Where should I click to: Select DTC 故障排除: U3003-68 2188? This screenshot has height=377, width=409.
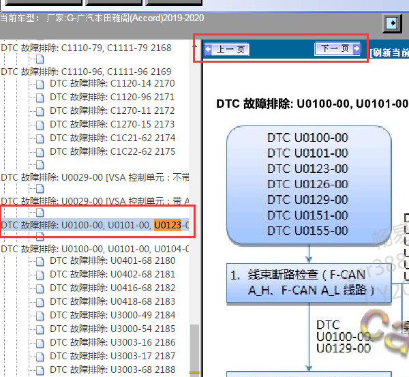[x=112, y=370]
